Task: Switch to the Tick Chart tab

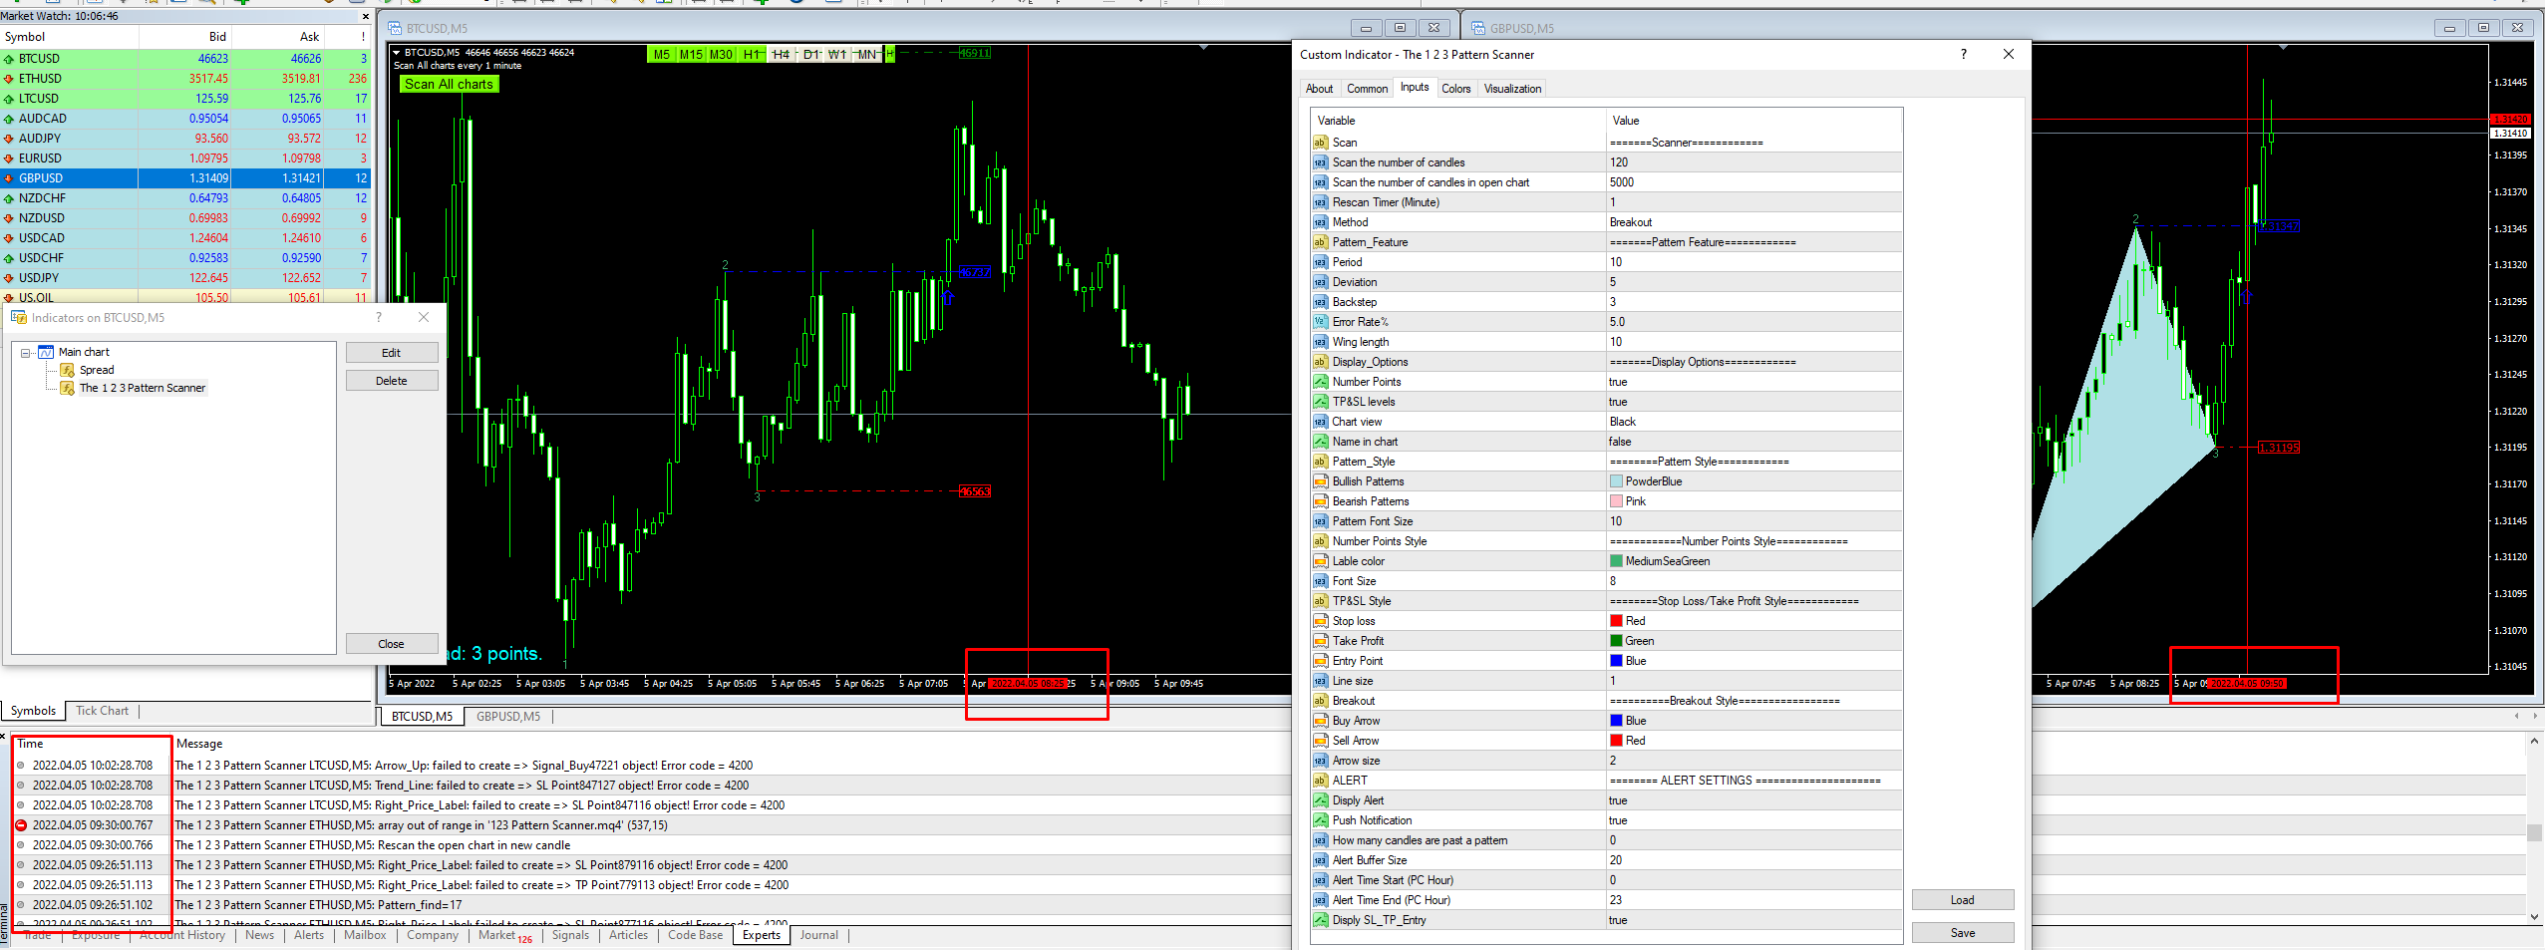Action: coord(102,711)
